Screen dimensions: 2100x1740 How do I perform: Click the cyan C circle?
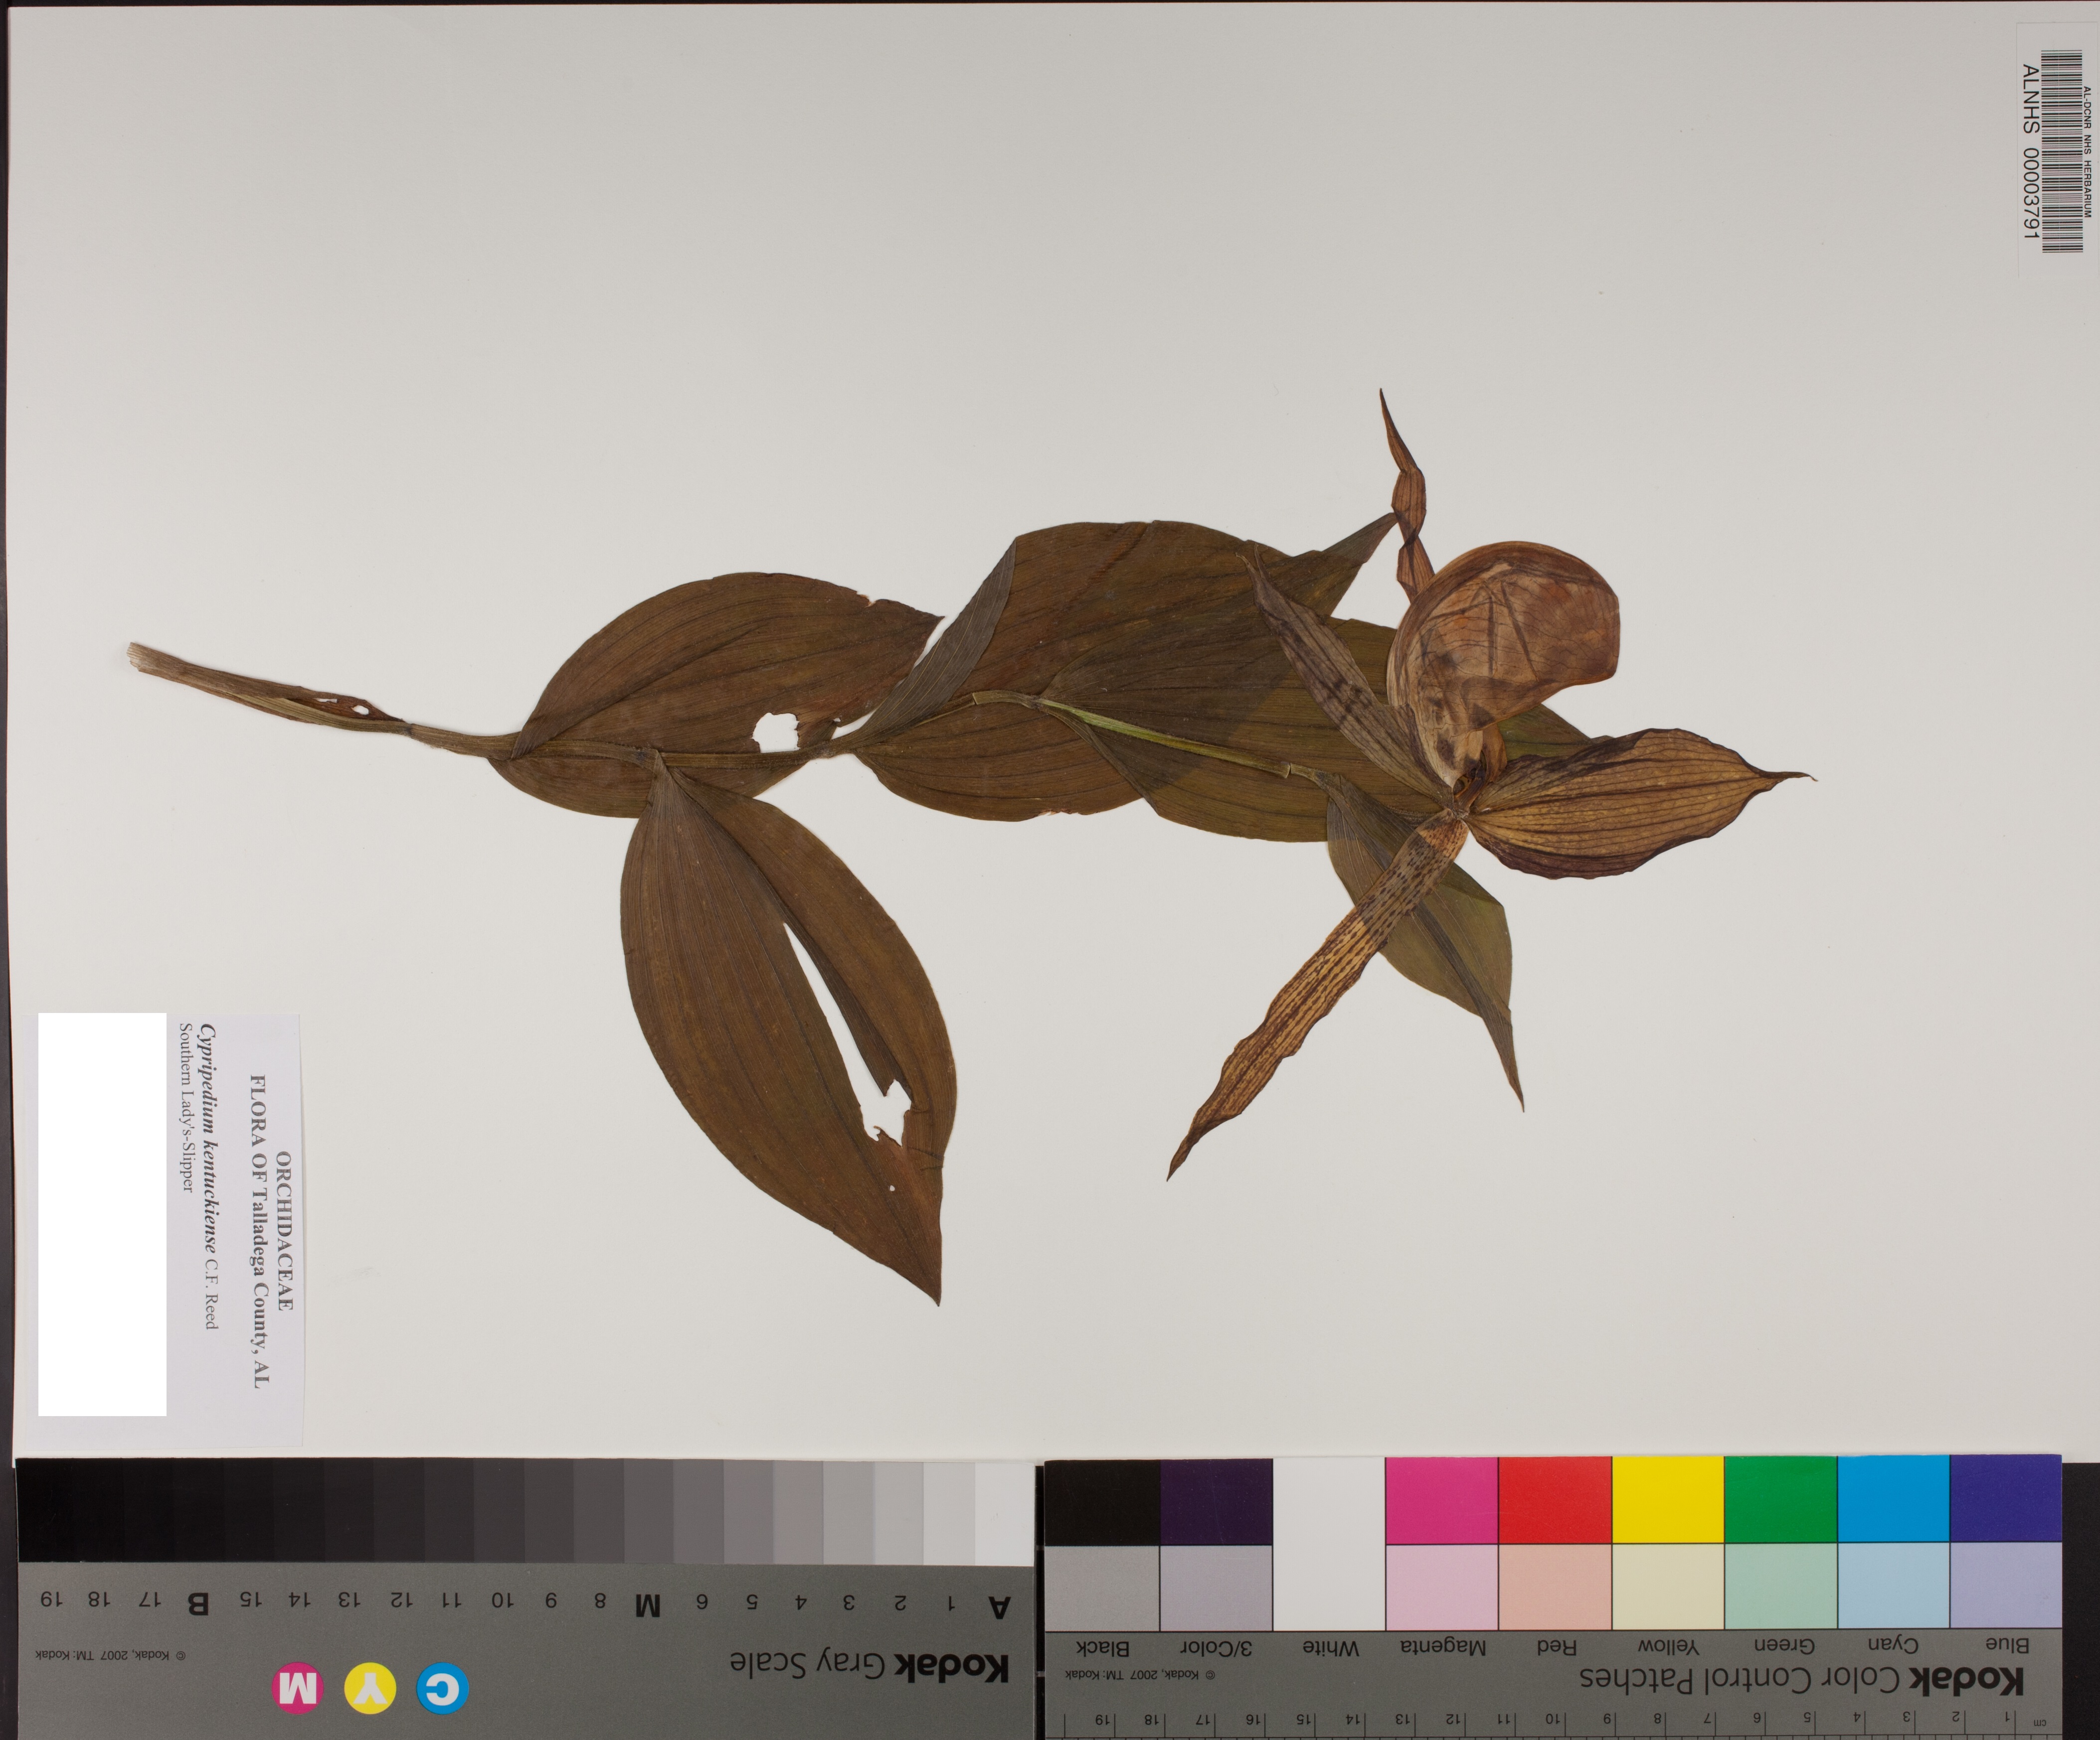pyautogui.click(x=442, y=1689)
